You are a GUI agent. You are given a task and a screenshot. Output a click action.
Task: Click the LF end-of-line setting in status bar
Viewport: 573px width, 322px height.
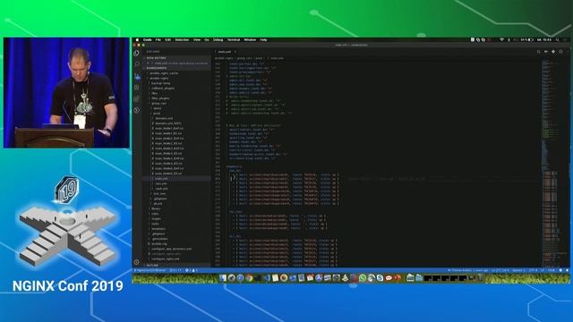point(543,270)
